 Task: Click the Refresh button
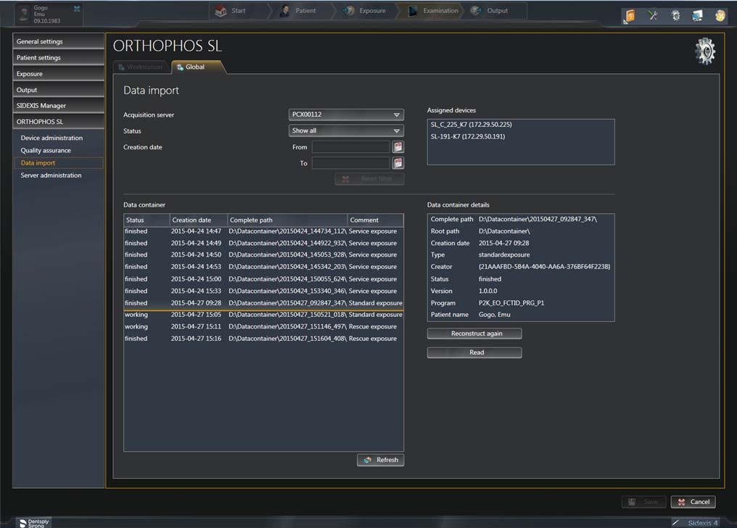point(380,460)
